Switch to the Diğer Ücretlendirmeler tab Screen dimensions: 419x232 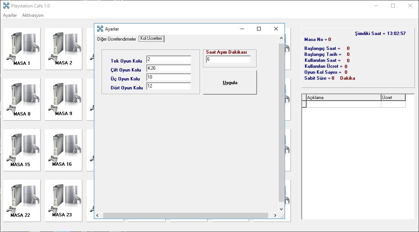pos(117,39)
